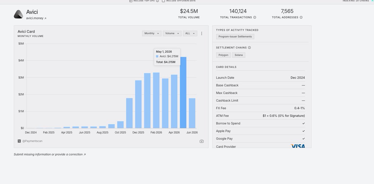Click the X logo icon beside @Paymentscan
Image resolution: width=374 pixels, height=184 pixels.
click(19, 141)
